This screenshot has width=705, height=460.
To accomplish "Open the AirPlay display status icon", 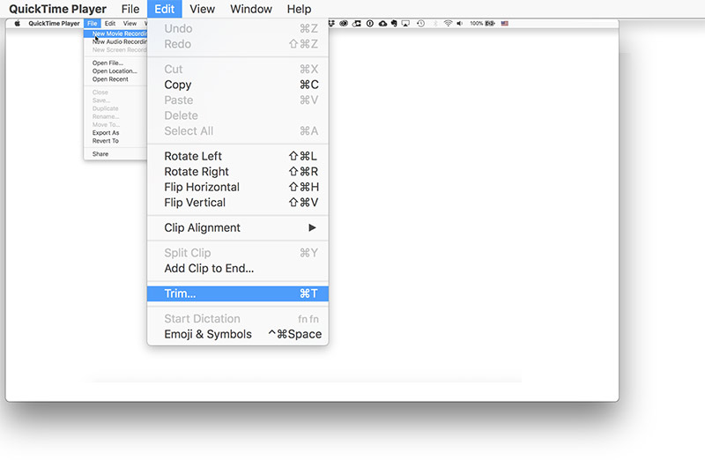I will [x=405, y=24].
